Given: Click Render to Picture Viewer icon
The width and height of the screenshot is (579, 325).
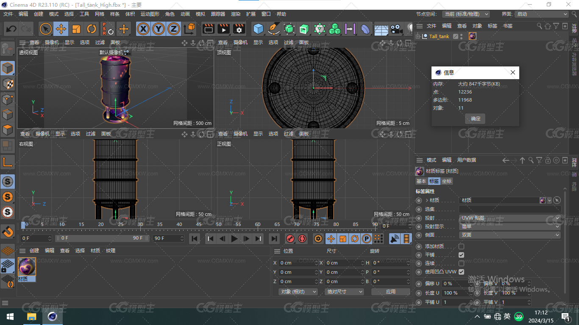Looking at the screenshot, I should pos(223,29).
